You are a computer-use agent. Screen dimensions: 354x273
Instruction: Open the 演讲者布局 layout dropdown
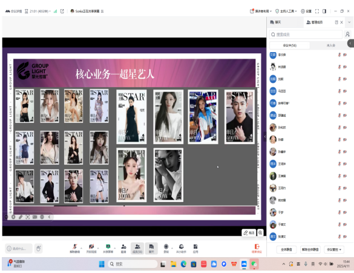261,11
